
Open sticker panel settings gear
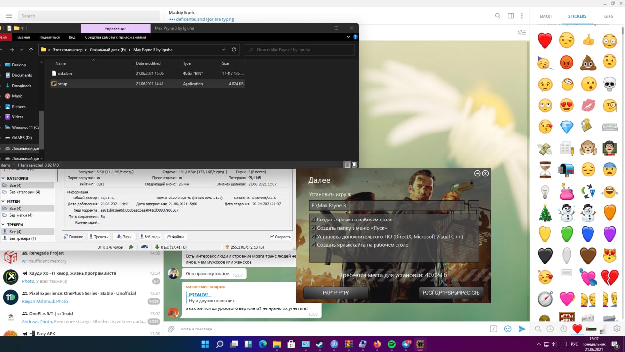tap(617, 329)
